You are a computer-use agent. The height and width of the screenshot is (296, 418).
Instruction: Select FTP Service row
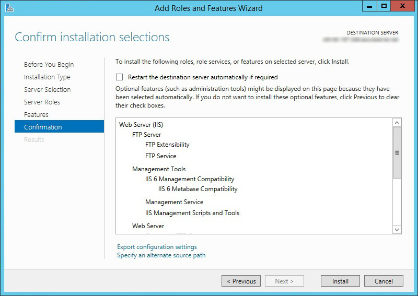(161, 156)
